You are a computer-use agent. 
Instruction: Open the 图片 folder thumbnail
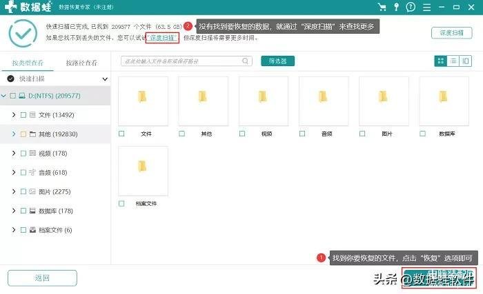tap(384, 101)
